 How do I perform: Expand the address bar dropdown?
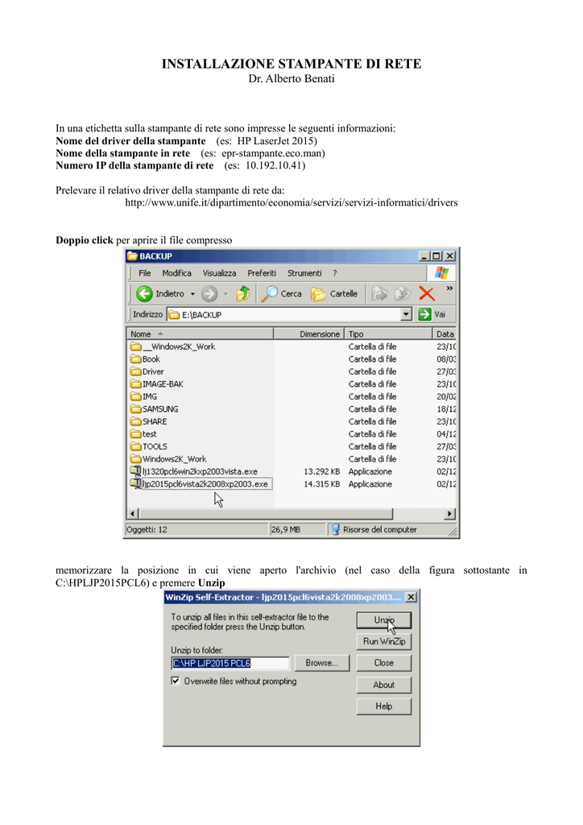click(x=406, y=315)
